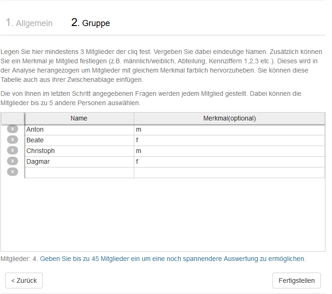332x294 pixels.
Task: Select the Christoph name cell
Action: tap(79, 151)
